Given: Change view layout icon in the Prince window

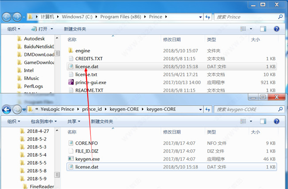Looking at the screenshot, I should coord(243,29).
